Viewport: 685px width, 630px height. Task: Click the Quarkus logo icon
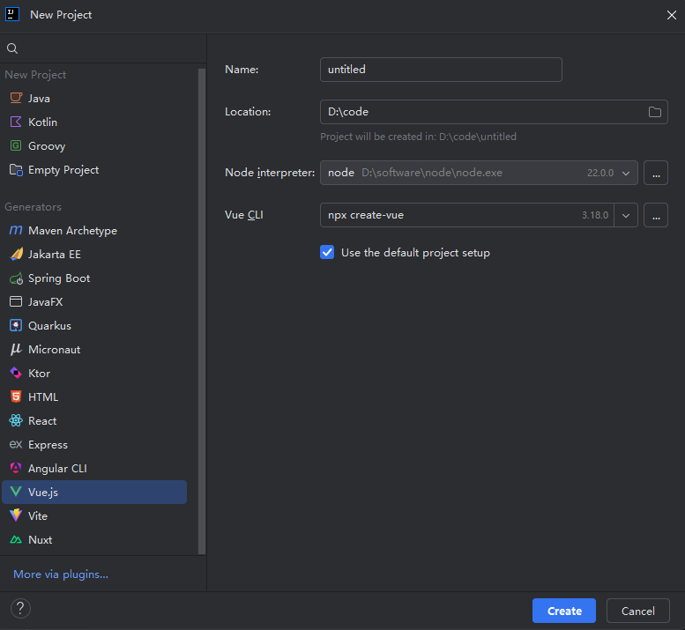click(16, 326)
